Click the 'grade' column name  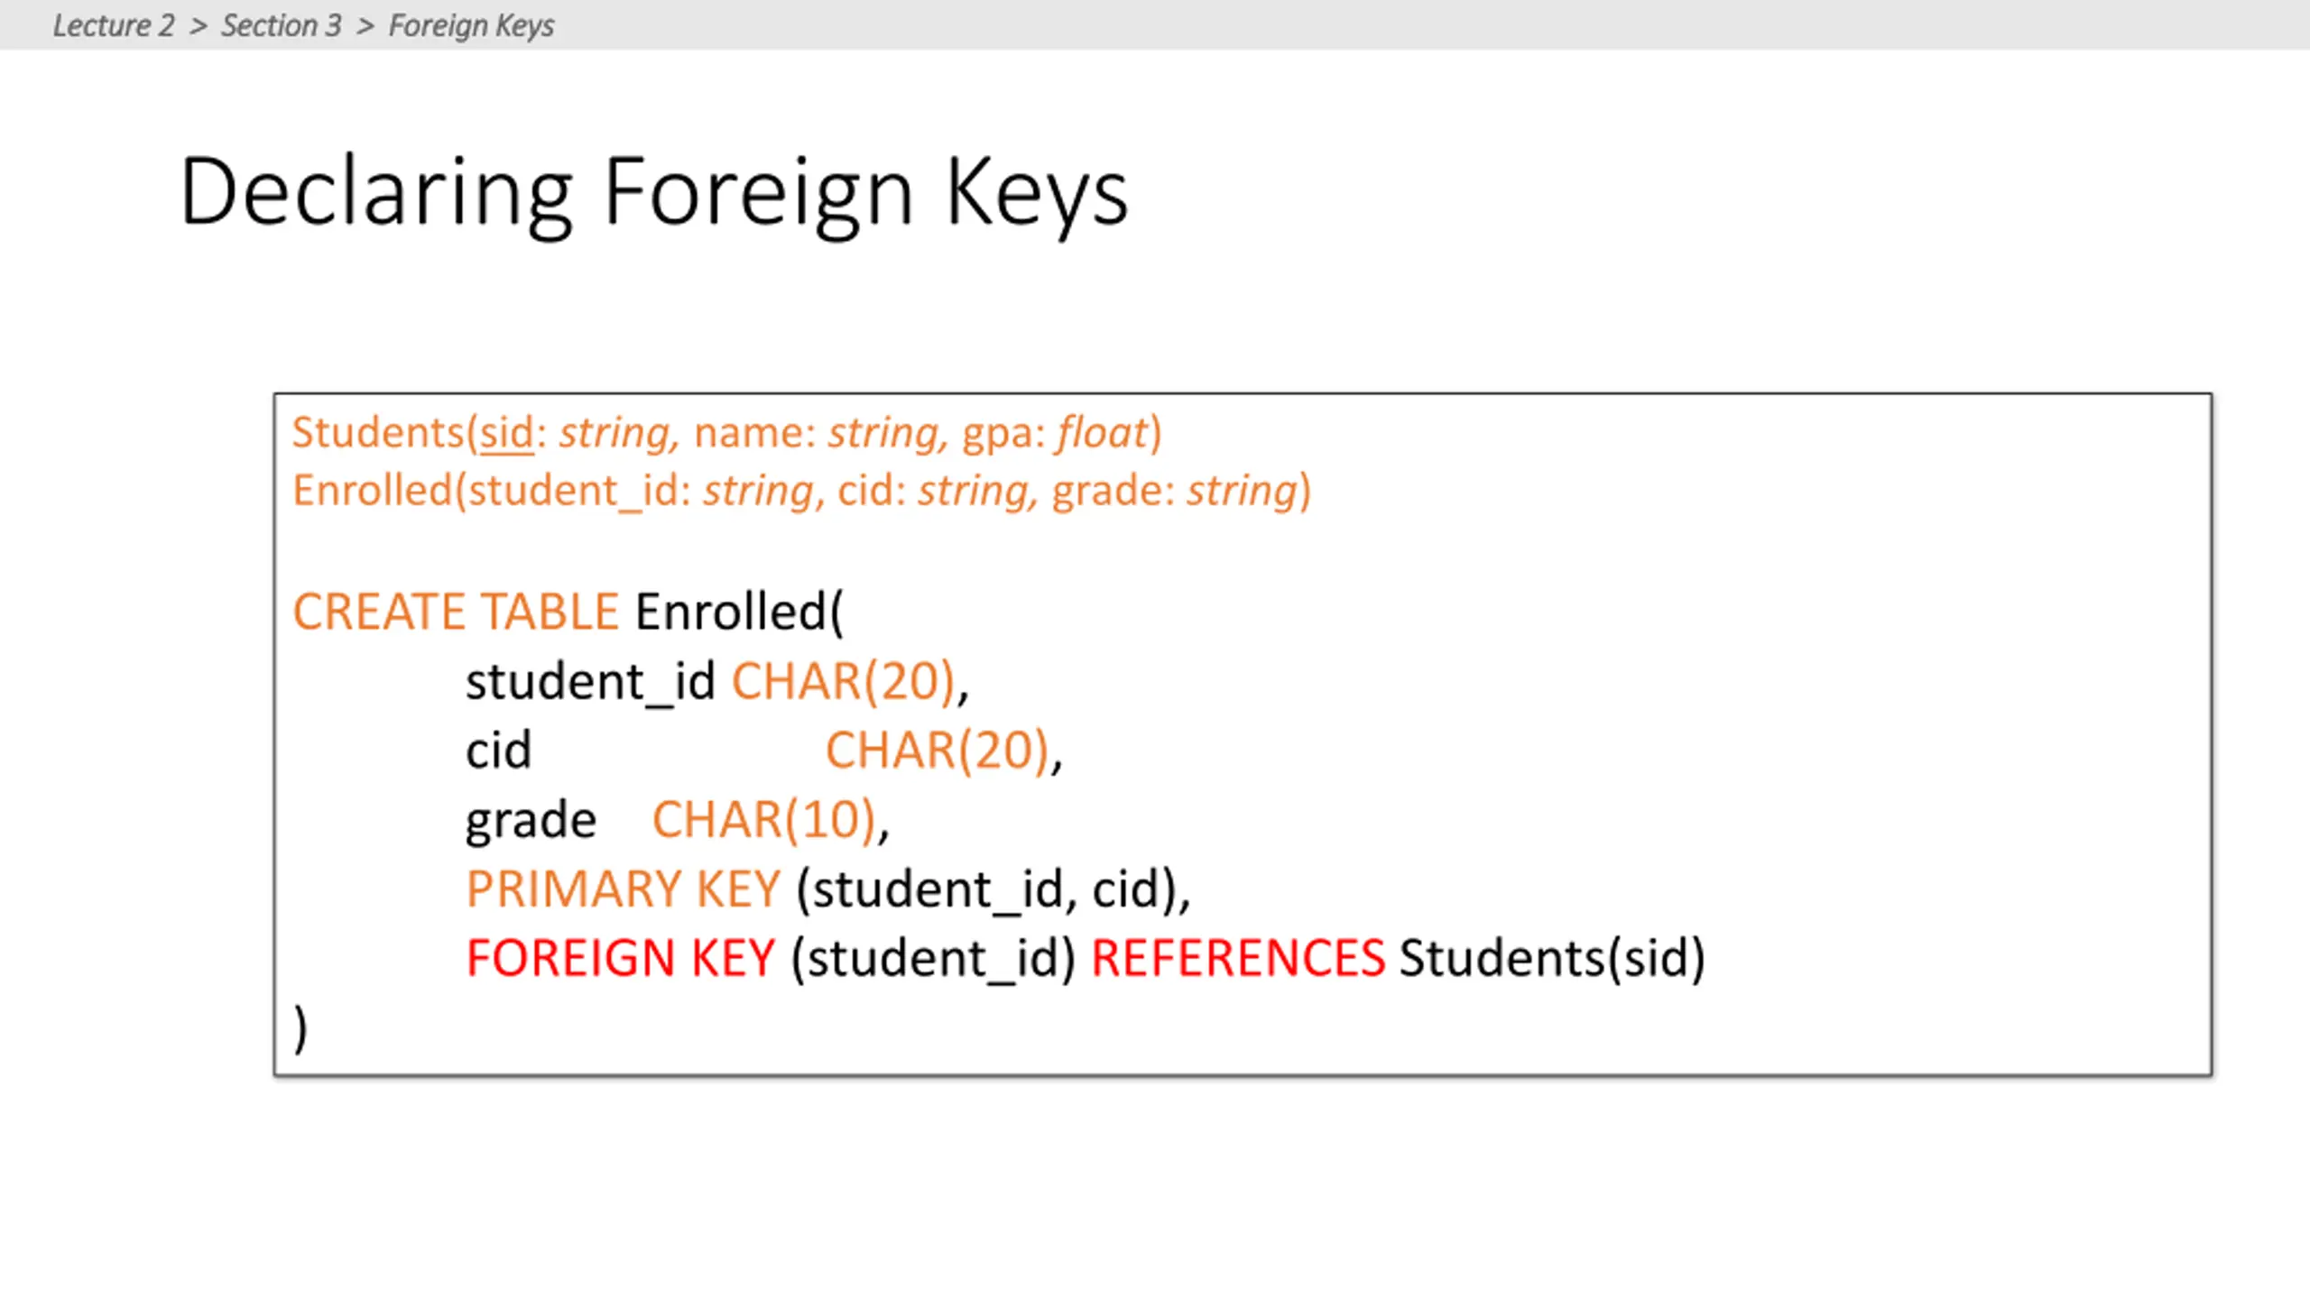pos(531,821)
